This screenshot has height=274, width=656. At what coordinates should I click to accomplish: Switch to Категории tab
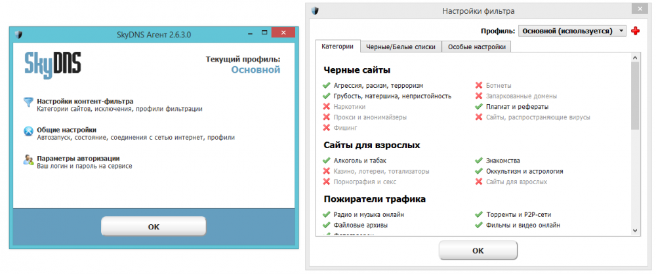click(x=337, y=47)
